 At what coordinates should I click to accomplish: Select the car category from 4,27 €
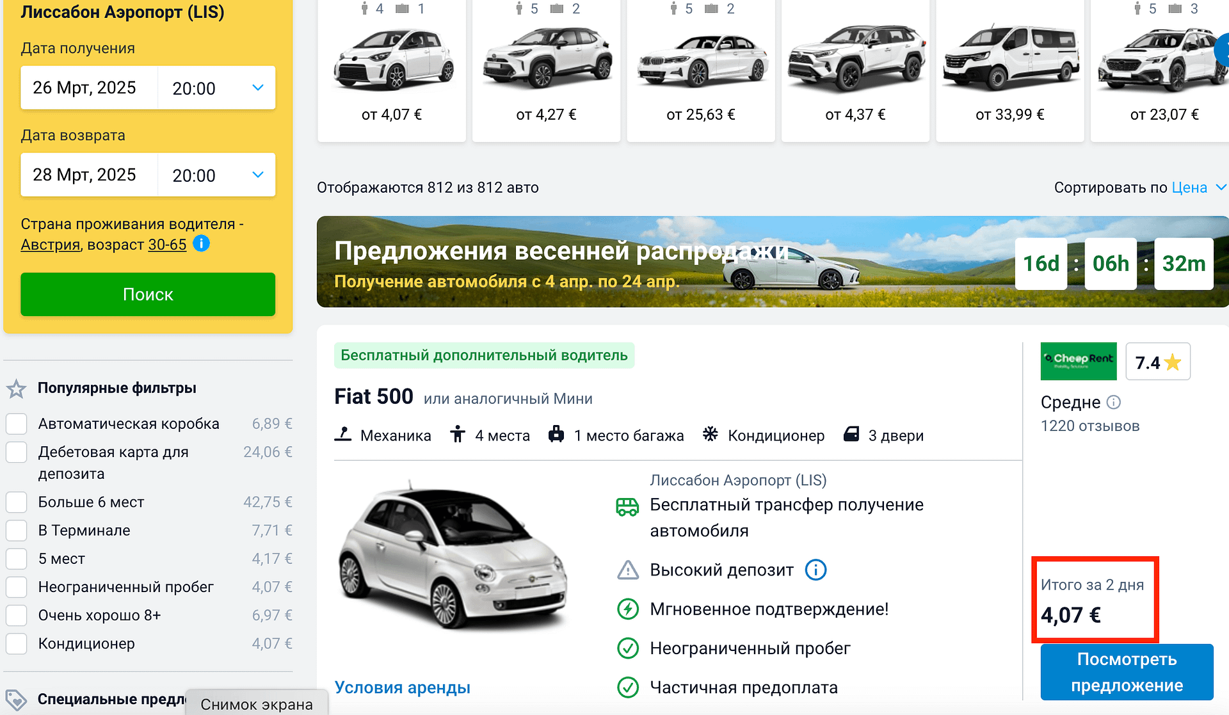coord(546,70)
